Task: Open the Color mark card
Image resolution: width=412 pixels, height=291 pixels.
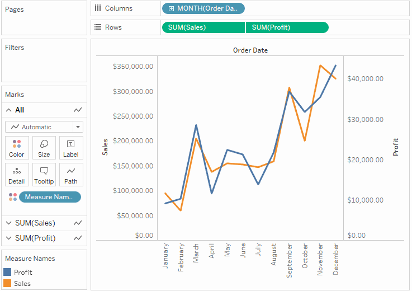Action: click(17, 148)
